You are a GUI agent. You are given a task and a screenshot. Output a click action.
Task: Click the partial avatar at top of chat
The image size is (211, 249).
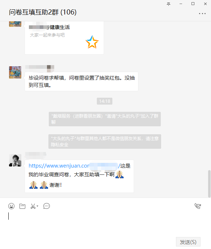click(x=15, y=24)
